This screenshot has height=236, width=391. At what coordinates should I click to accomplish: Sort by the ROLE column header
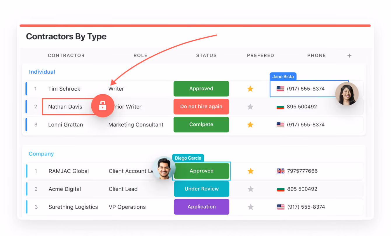pyautogui.click(x=140, y=55)
